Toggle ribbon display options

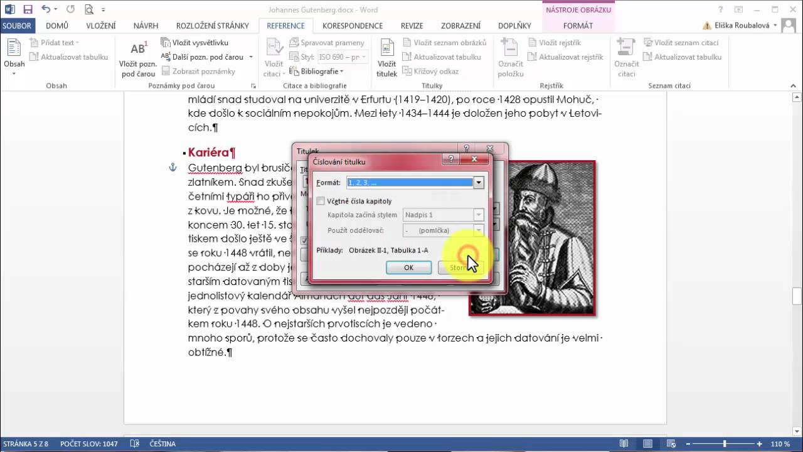[x=739, y=9]
